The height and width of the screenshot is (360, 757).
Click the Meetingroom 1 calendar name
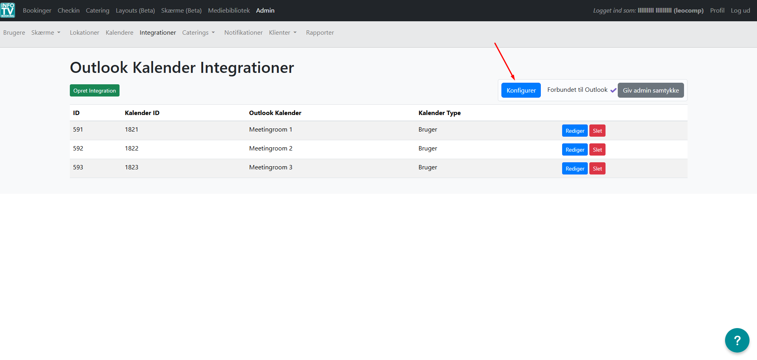(x=271, y=130)
